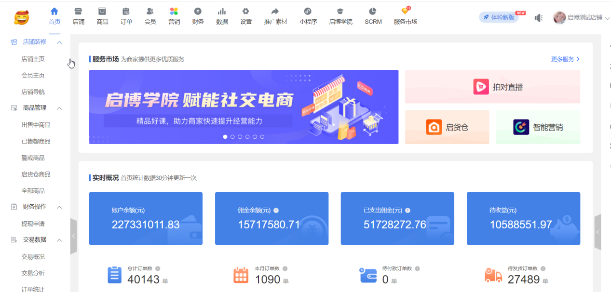This screenshot has height=292, width=611.
Task: Click the 店铺 store icon in top navigation
Action: point(78,12)
